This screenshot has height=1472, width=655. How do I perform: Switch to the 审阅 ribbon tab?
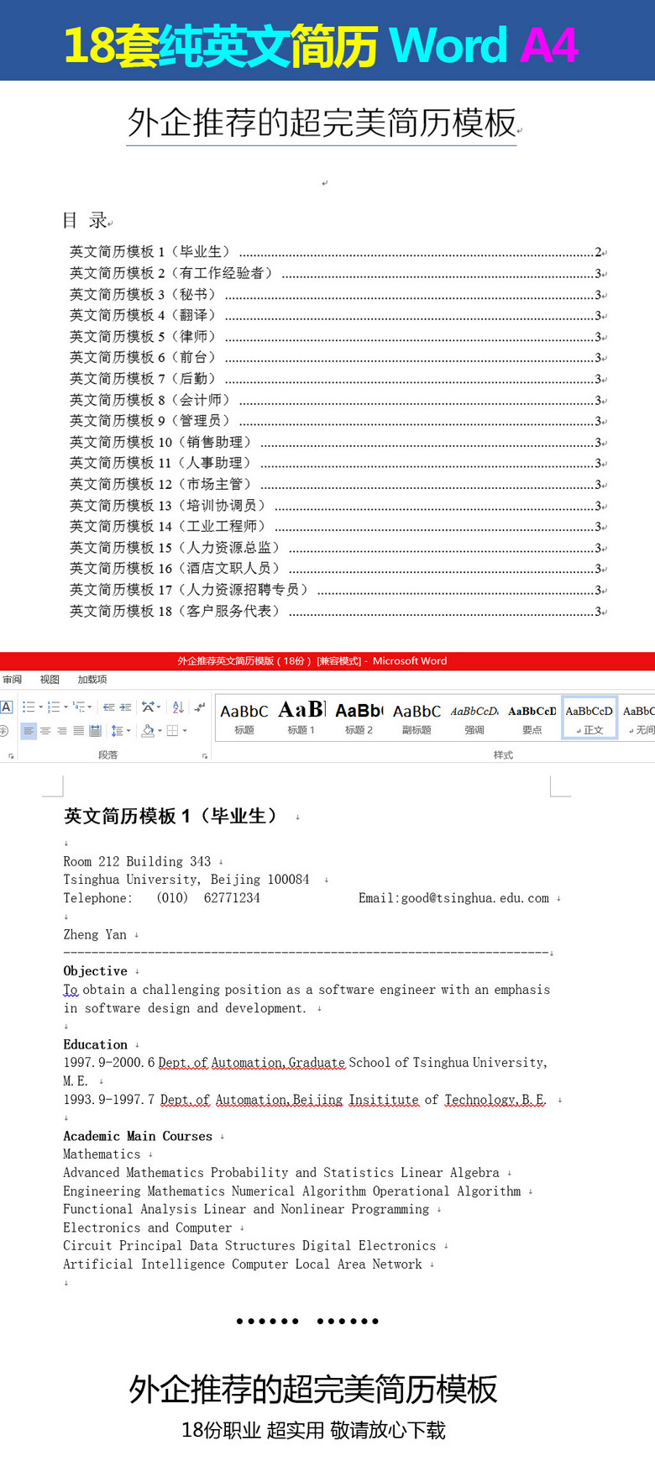pyautogui.click(x=13, y=680)
